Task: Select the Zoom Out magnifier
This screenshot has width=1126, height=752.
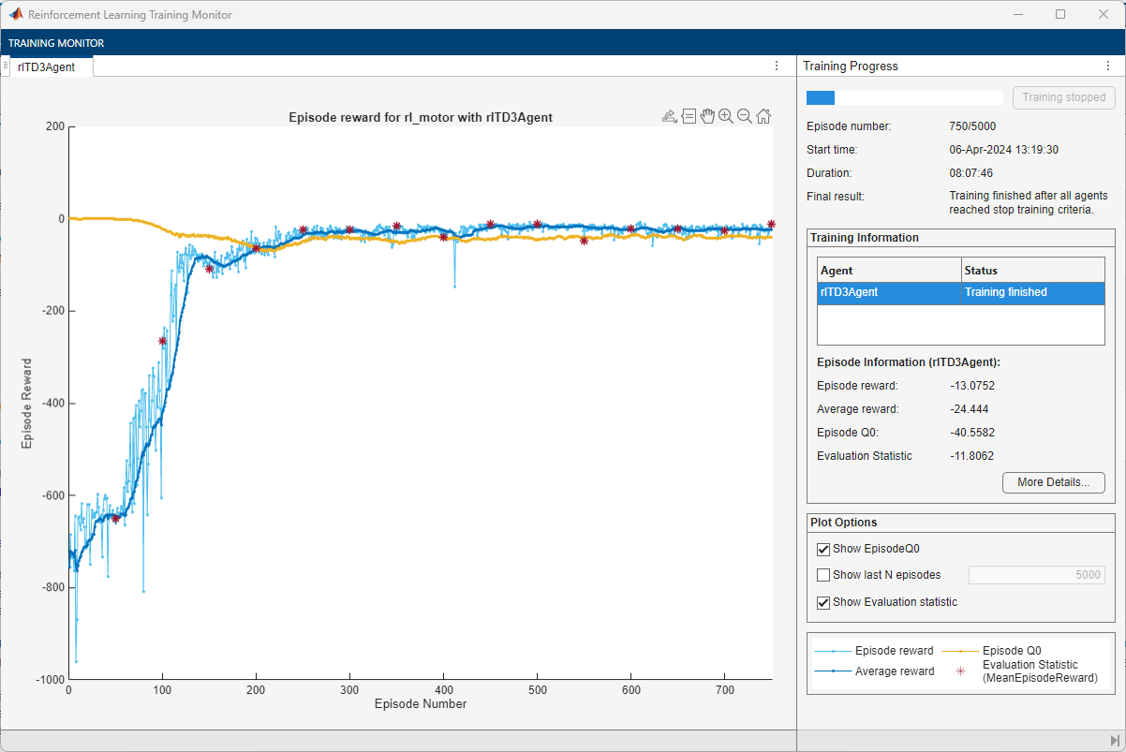Action: 744,116
